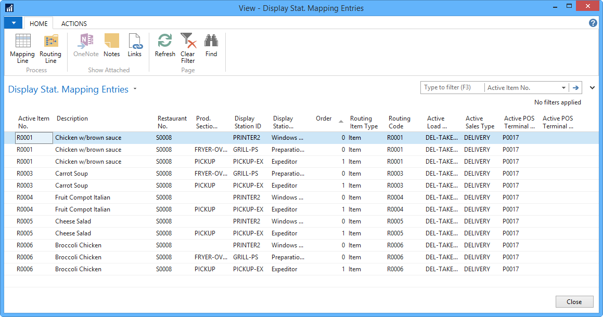The image size is (603, 317).
Task: Click the Mapping Line icon
Action: pyautogui.click(x=22, y=42)
